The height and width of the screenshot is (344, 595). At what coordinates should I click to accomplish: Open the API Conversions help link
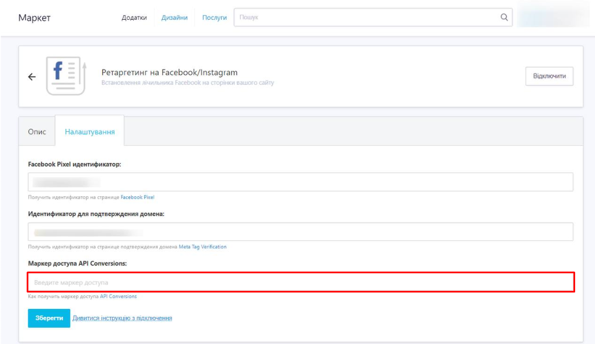point(119,296)
